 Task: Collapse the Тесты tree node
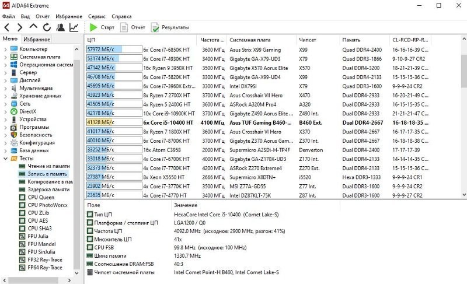coord(5,158)
